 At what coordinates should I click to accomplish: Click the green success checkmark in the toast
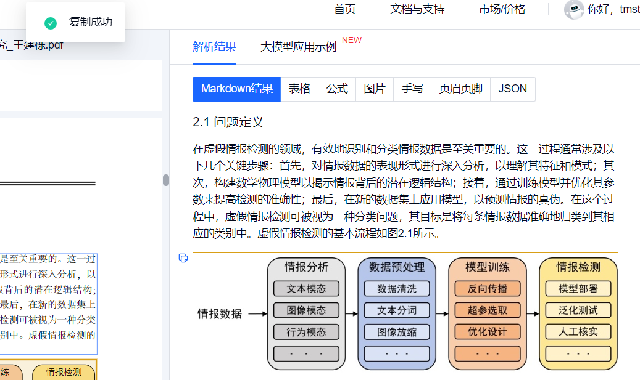(x=50, y=22)
